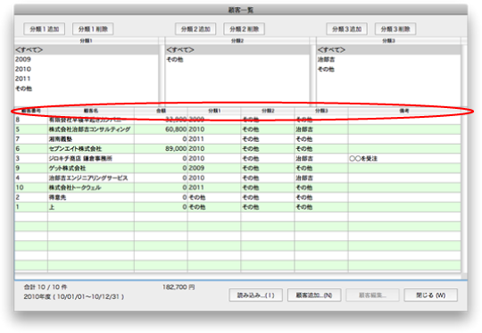Sort customer table by 顧客名 header
Viewport: 482px width, 333px height.
[x=91, y=111]
